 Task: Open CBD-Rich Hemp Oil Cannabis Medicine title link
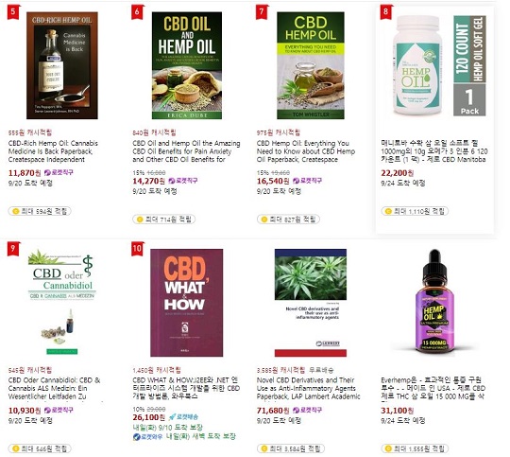coord(53,151)
